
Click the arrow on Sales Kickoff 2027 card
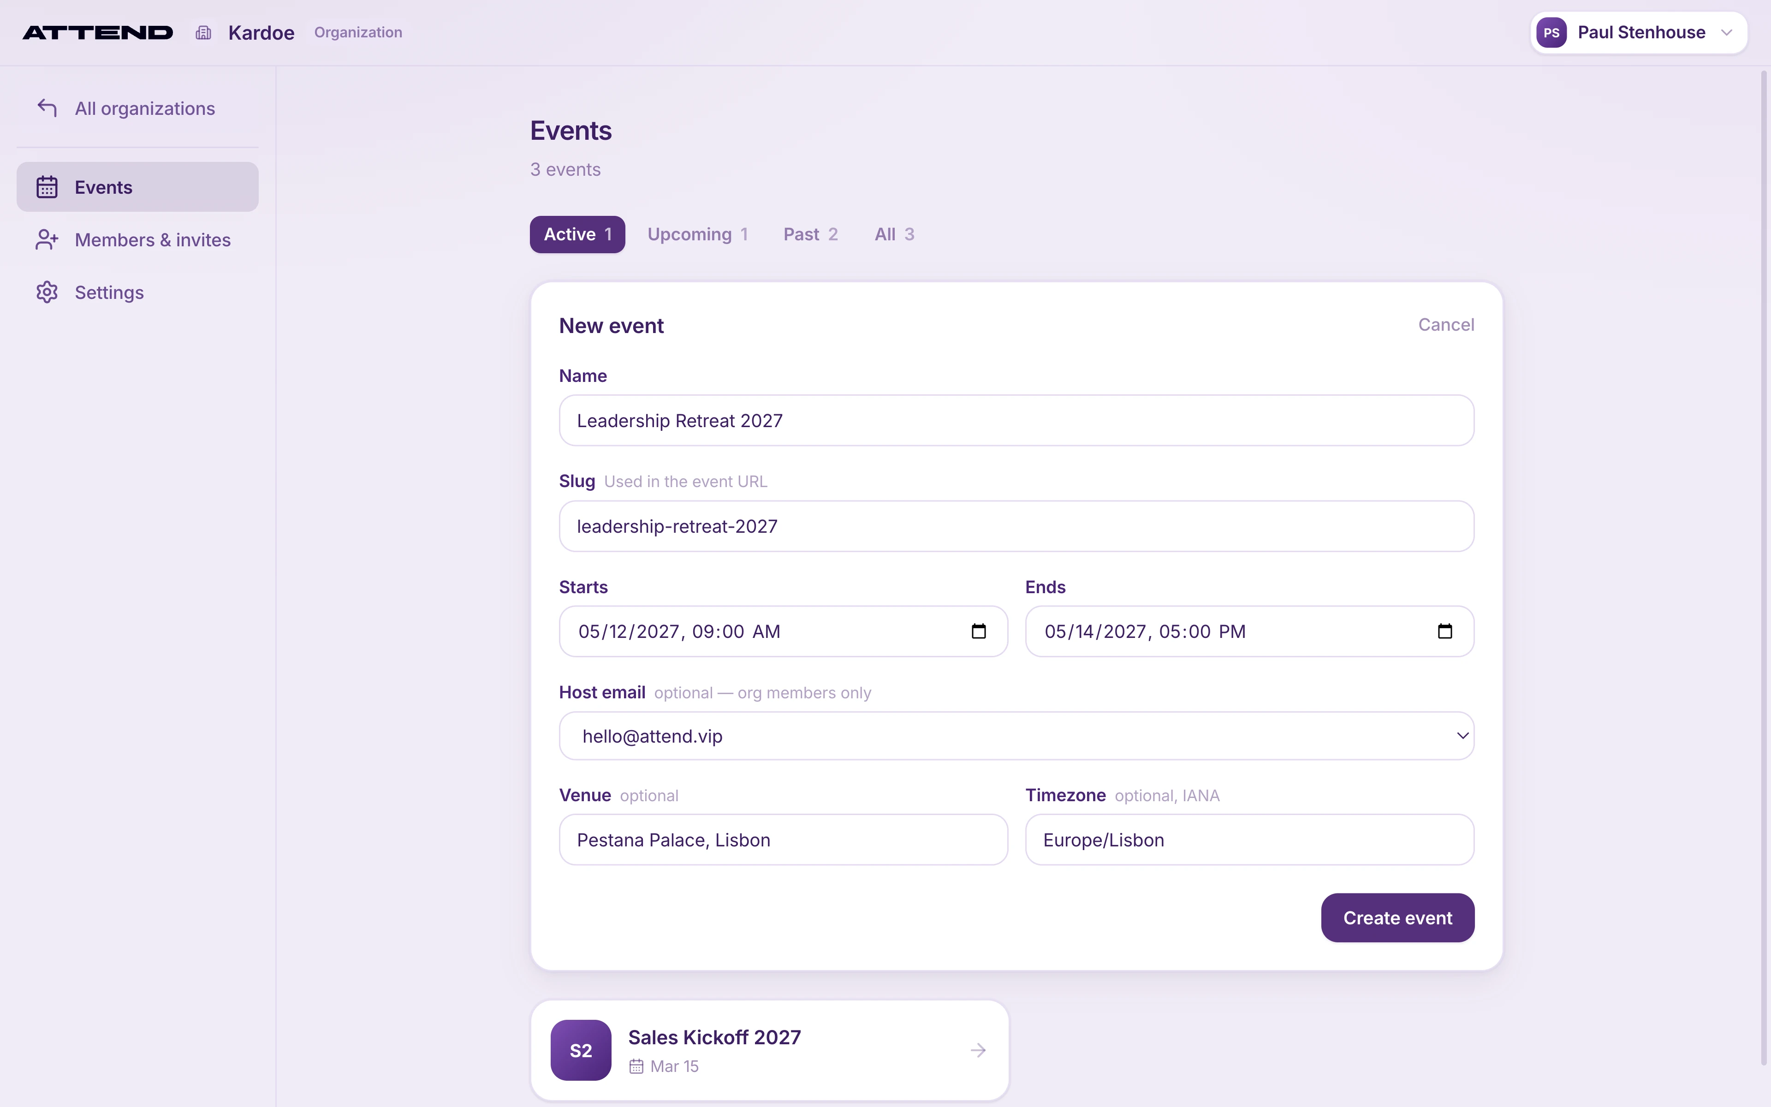(x=978, y=1050)
